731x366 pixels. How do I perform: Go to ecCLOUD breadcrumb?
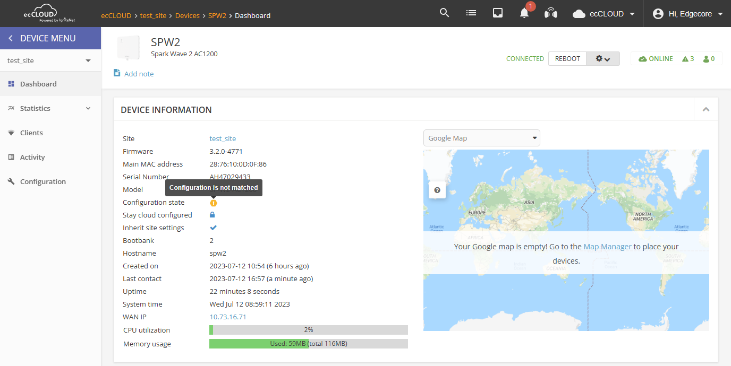(116, 15)
